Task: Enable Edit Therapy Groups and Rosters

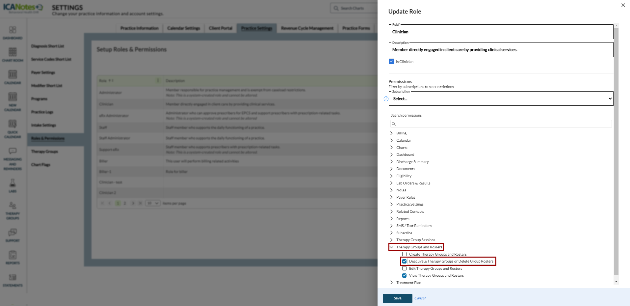Action: click(404, 268)
